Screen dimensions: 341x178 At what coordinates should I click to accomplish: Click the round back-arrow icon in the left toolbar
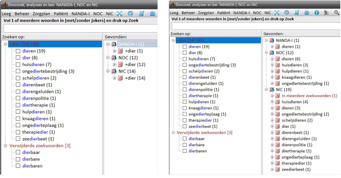tap(130, 14)
